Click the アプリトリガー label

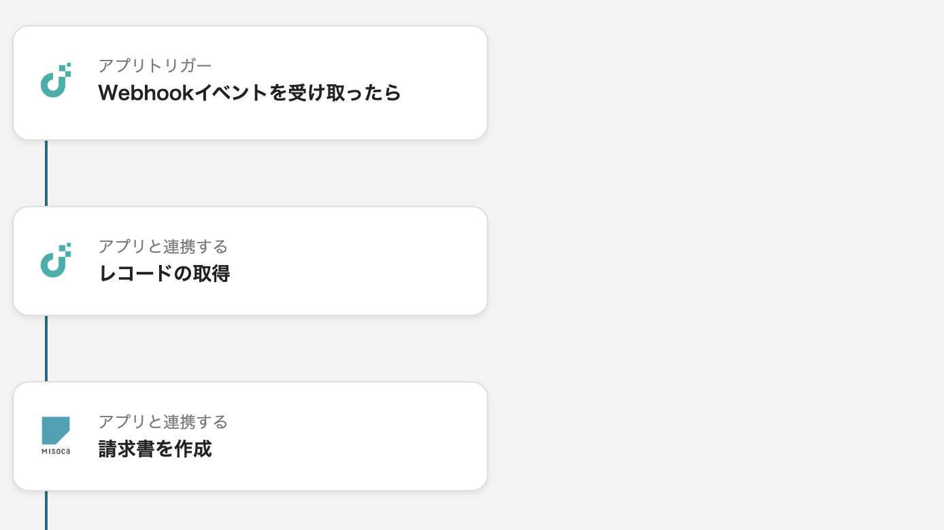155,66
